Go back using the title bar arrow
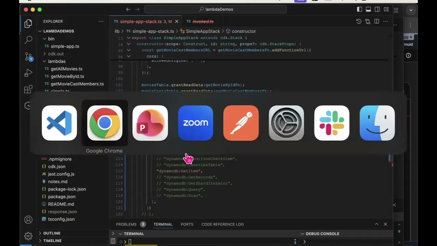The width and height of the screenshot is (437, 246). (x=128, y=9)
